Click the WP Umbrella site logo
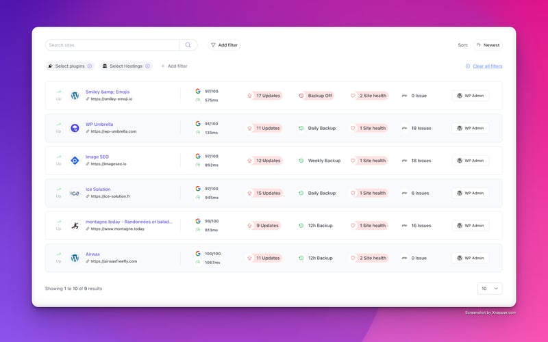This screenshot has height=342, width=548. point(75,128)
